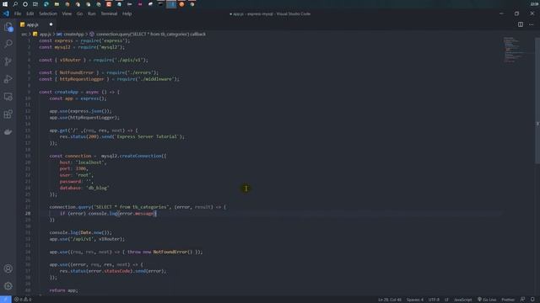Screen dimensions: 540x303
Task: Open the Terminal menu
Action: [109, 13]
